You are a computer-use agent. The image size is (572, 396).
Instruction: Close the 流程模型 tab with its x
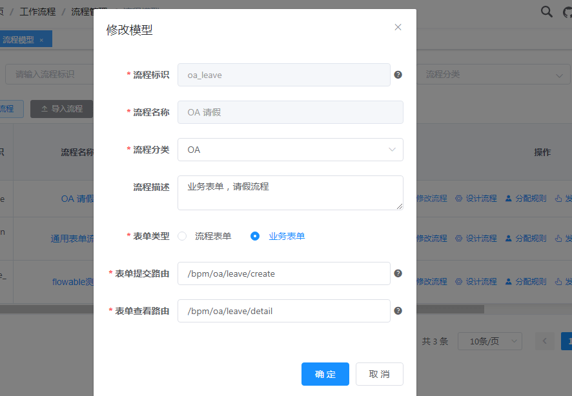coord(42,40)
